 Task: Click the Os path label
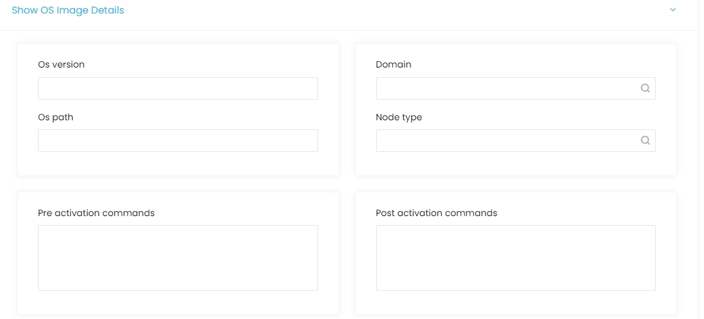tap(55, 118)
